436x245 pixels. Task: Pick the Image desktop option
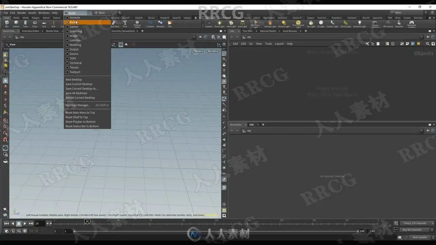coord(87,36)
